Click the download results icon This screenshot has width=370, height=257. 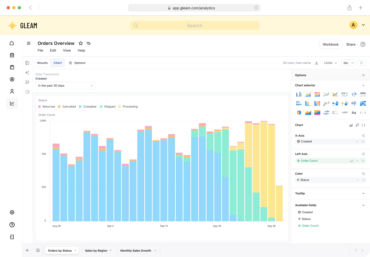[x=317, y=63]
